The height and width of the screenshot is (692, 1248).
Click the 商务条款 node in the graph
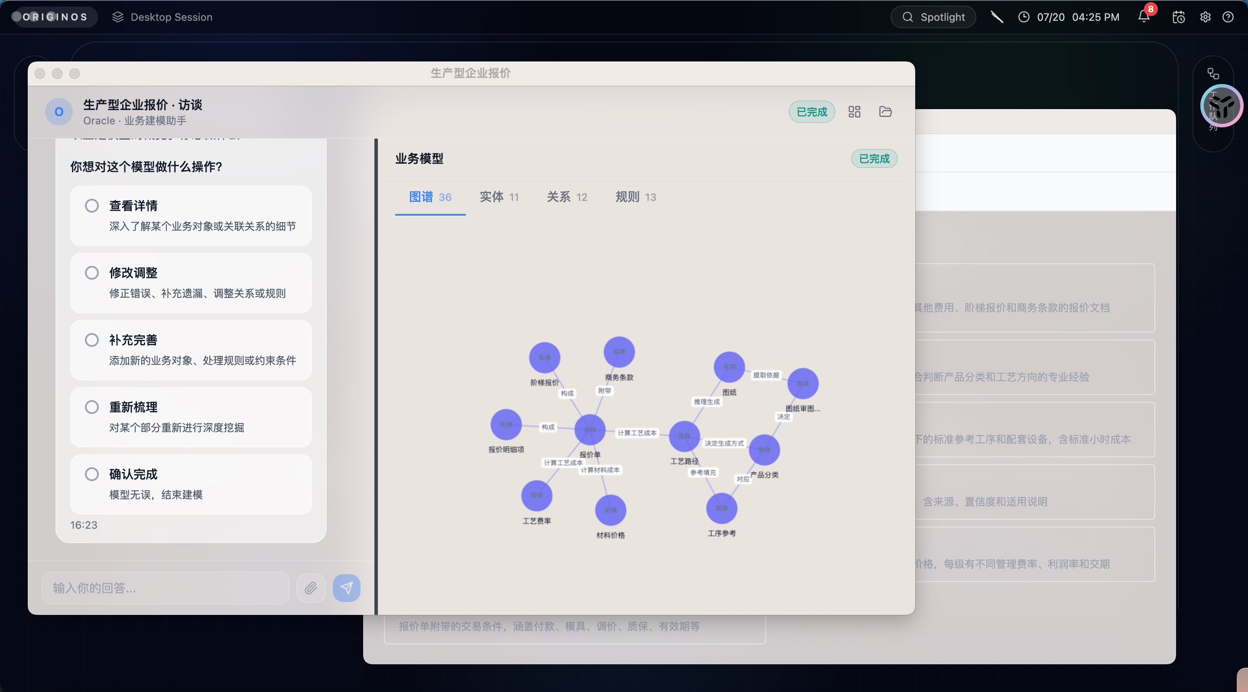tap(619, 352)
